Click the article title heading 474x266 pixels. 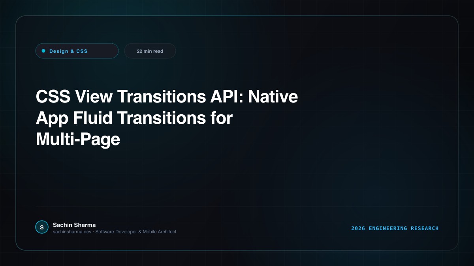[x=167, y=118]
